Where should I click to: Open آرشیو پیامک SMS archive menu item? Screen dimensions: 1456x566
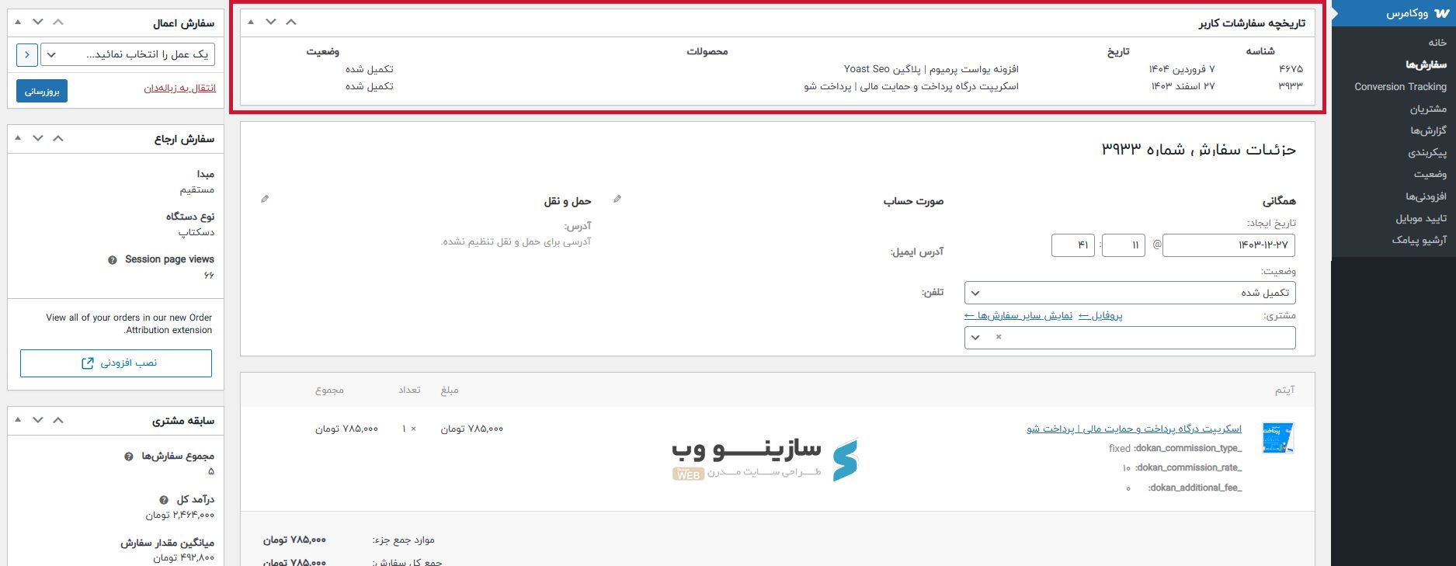click(x=1420, y=240)
